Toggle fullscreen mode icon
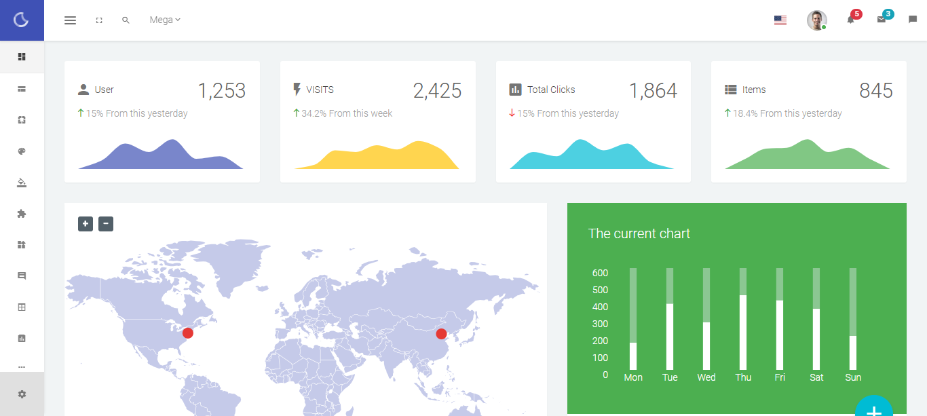 tap(99, 20)
